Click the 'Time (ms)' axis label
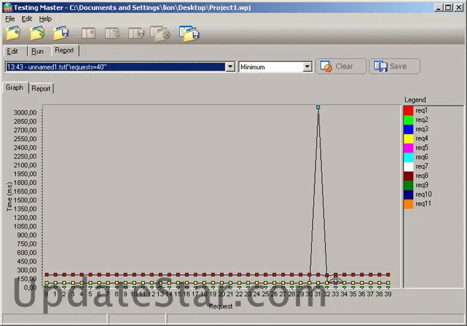This screenshot has height=326, width=467. pos(9,197)
